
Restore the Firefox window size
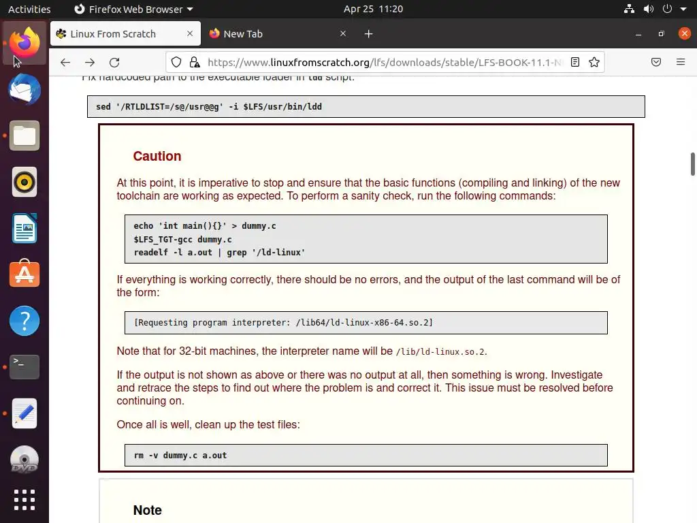pyautogui.click(x=662, y=34)
